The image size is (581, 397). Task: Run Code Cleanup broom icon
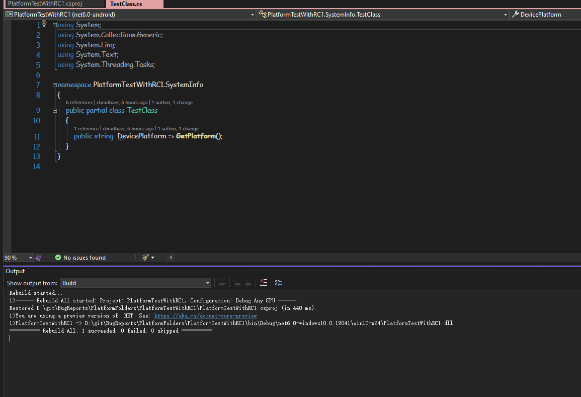point(145,257)
